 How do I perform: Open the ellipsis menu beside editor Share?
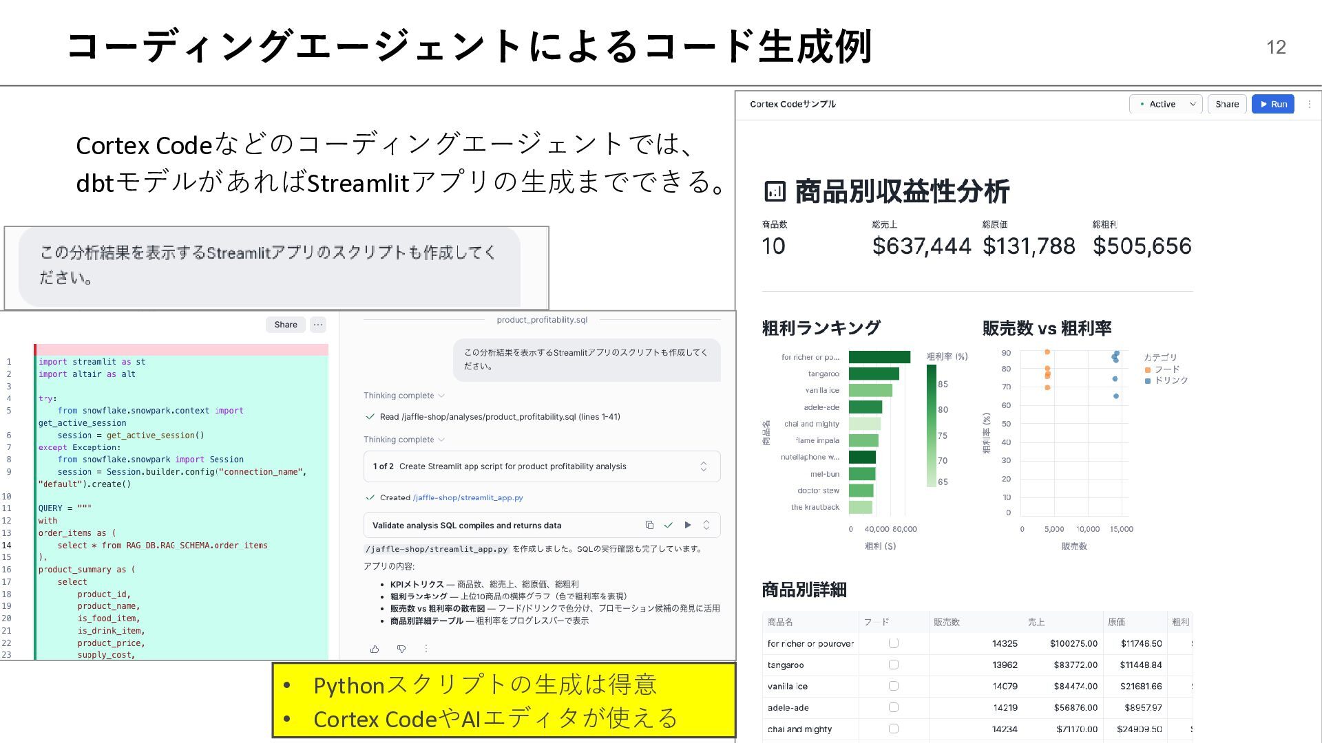(x=317, y=325)
